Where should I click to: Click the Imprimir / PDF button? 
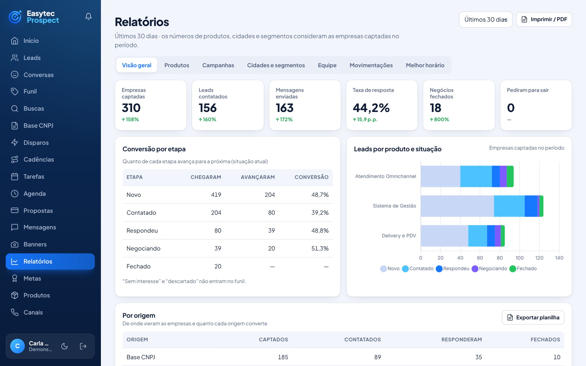pos(544,20)
